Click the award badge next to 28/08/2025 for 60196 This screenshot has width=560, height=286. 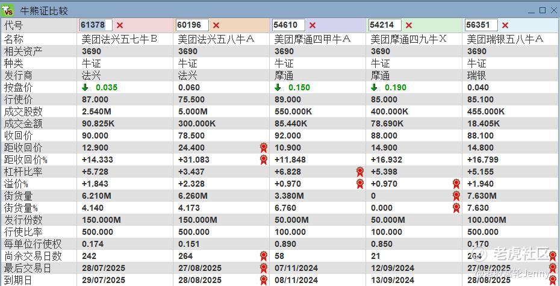[x=264, y=281]
